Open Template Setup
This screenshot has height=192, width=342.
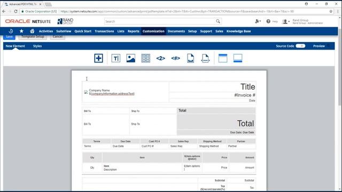[x=33, y=37]
